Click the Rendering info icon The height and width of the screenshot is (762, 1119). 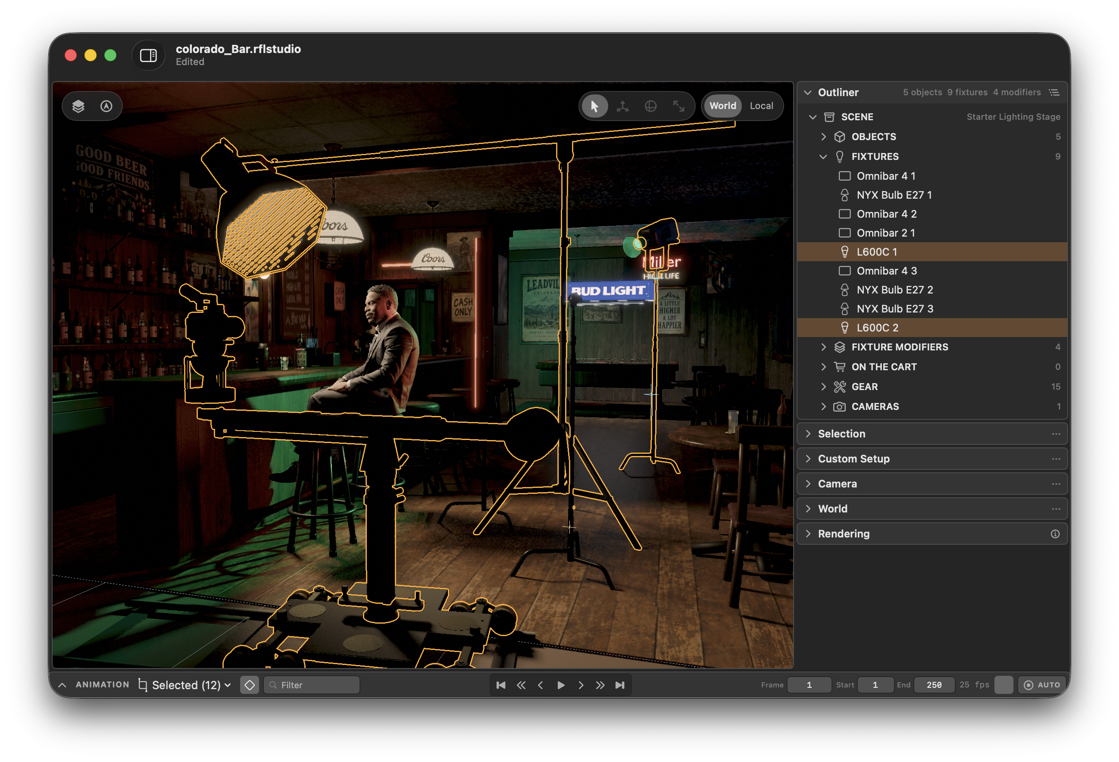tap(1055, 534)
